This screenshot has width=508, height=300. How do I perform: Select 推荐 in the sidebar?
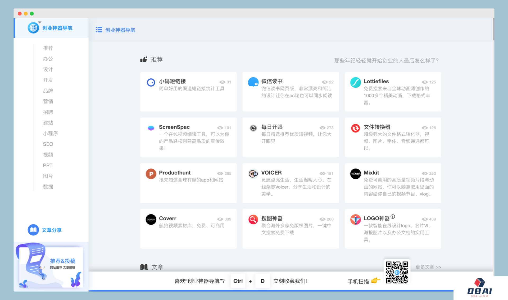point(48,48)
